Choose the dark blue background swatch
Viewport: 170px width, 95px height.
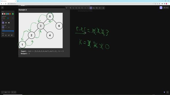(x=8, y=18)
